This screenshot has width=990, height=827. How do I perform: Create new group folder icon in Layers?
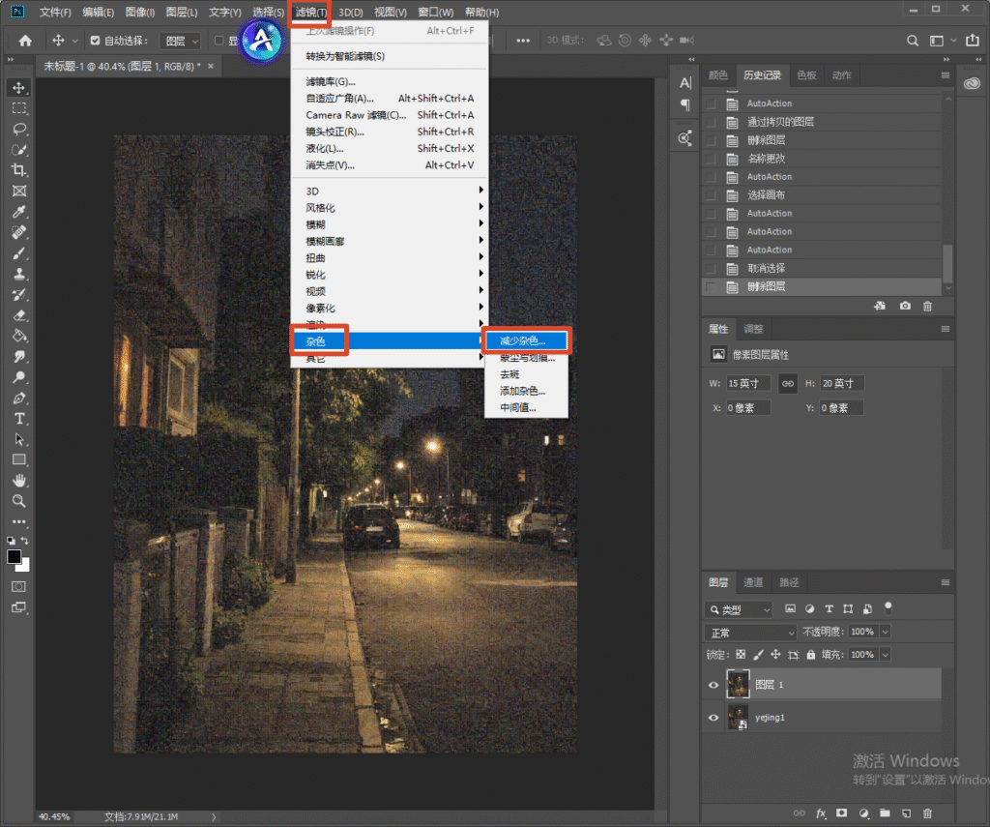tap(885, 813)
